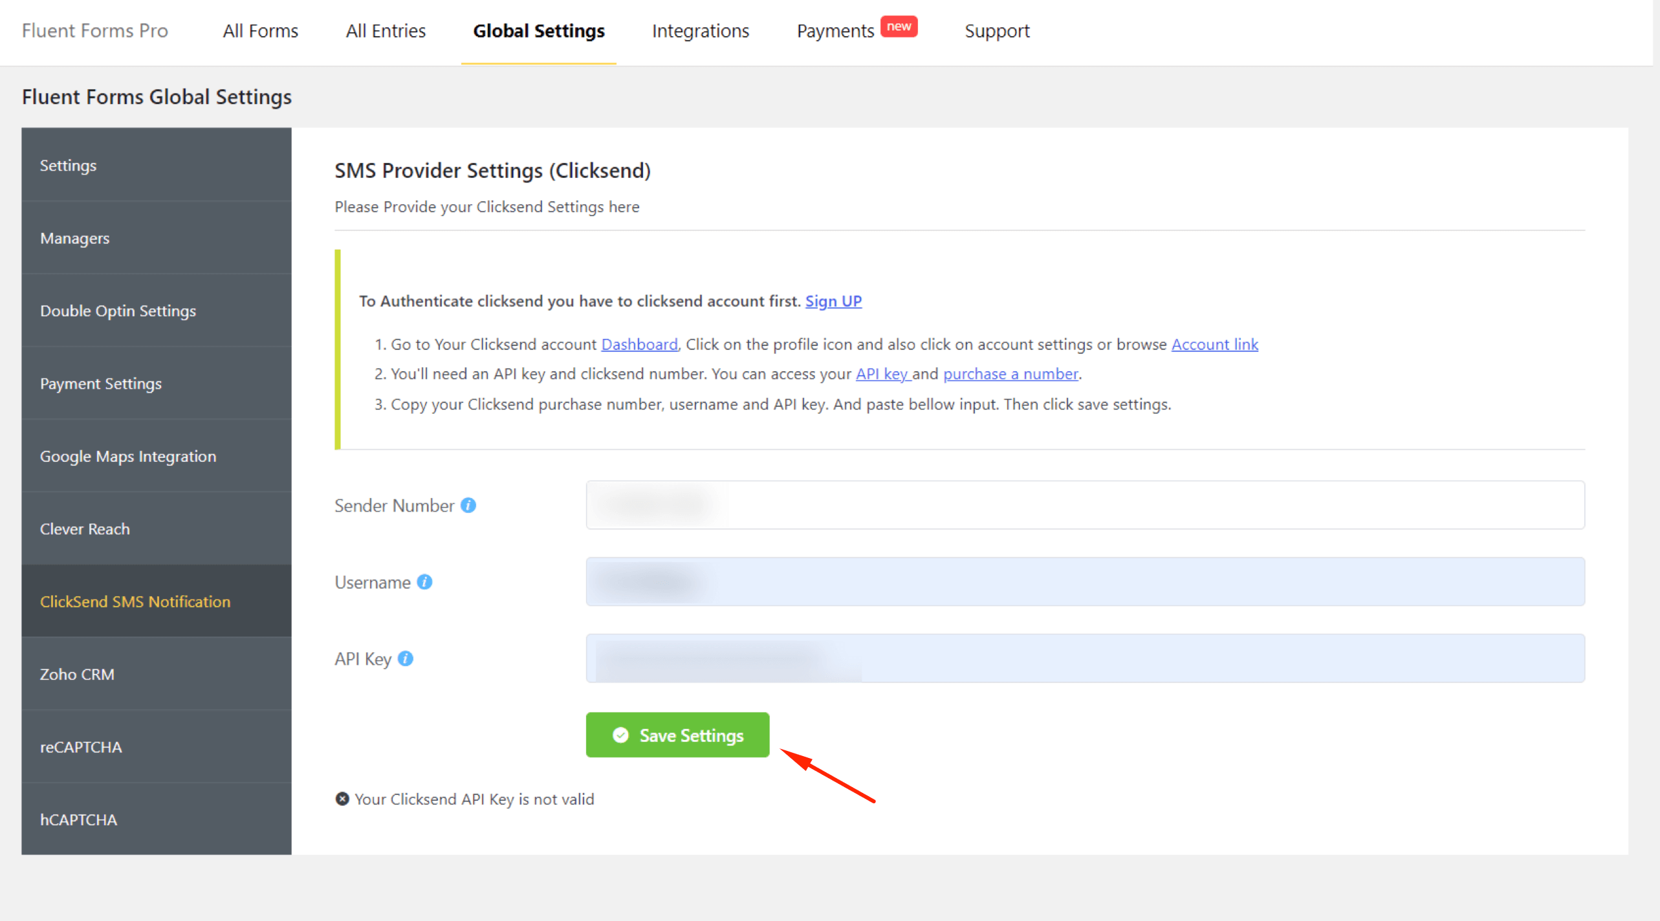Open hCAPTCHA in the sidebar
1660x921 pixels.
pyautogui.click(x=157, y=819)
